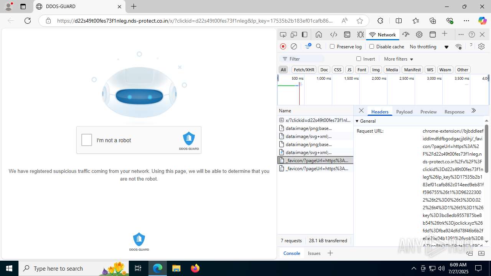Select the Manifest filter chip
The image size is (491, 276).
[412, 69]
